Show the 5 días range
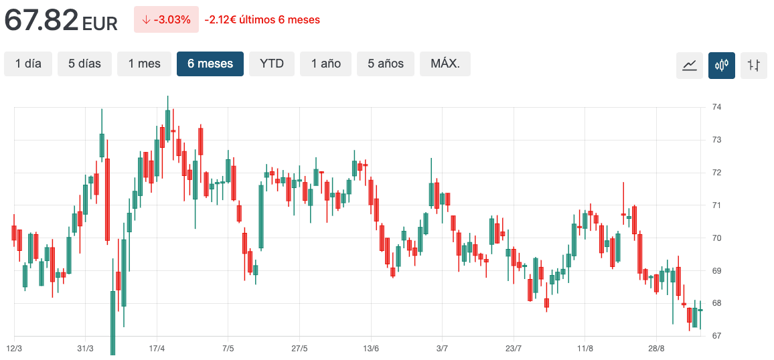 click(x=84, y=64)
